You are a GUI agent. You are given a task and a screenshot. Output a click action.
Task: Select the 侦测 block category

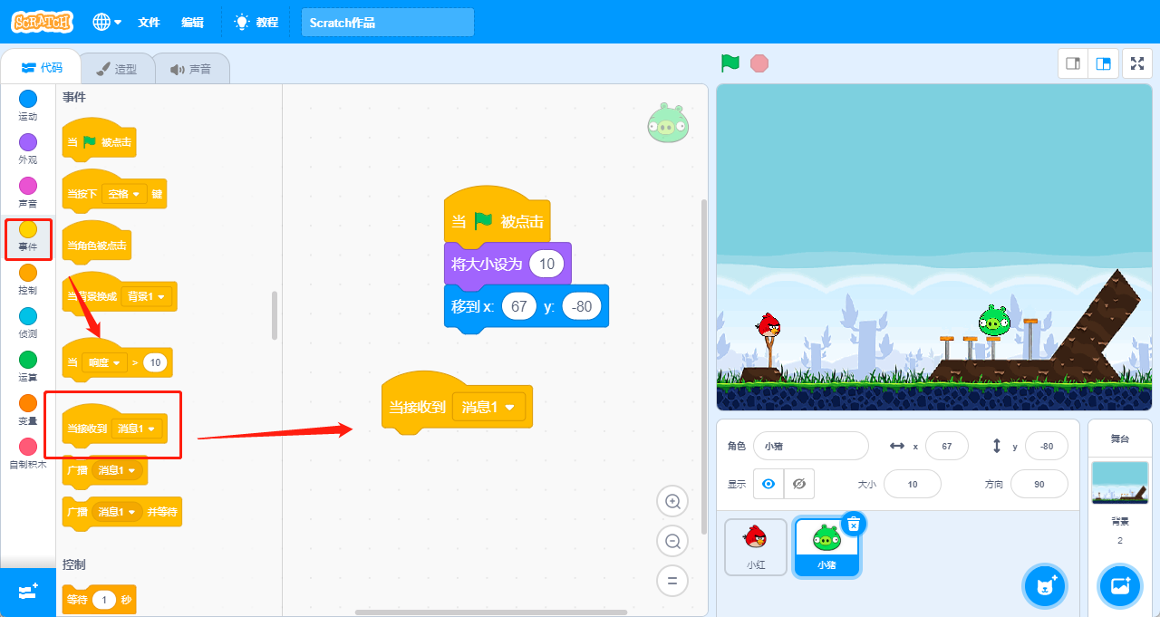(x=28, y=323)
